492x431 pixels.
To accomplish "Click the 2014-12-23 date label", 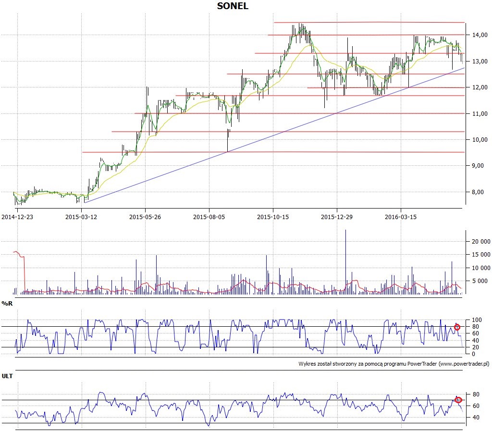I will tap(17, 217).
